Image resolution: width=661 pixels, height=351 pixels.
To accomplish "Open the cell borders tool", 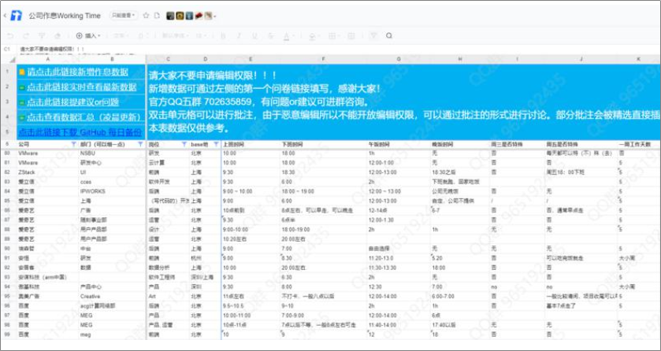I will point(332,35).
